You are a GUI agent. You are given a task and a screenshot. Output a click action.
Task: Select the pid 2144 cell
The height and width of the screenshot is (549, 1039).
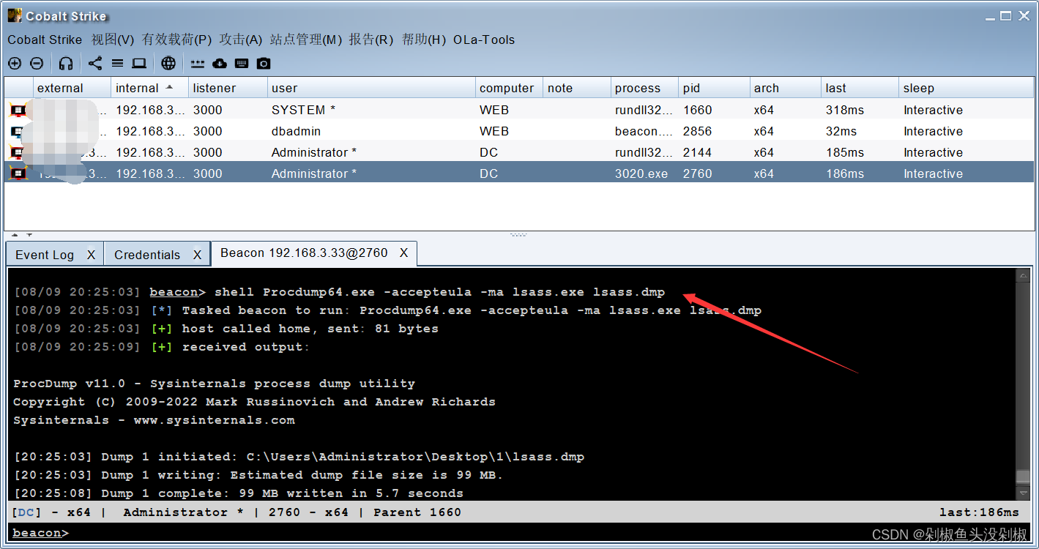[x=714, y=152]
